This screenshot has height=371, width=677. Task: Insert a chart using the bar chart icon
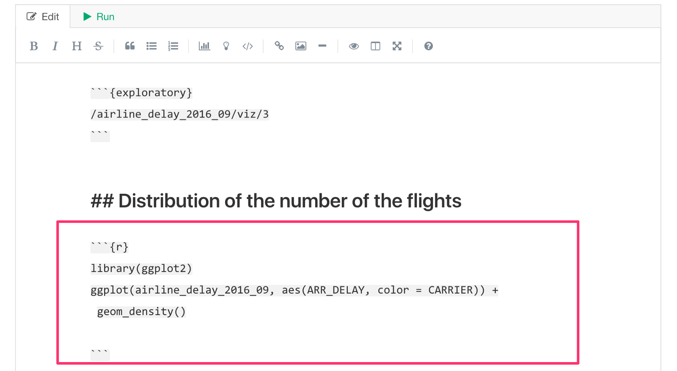(x=204, y=46)
